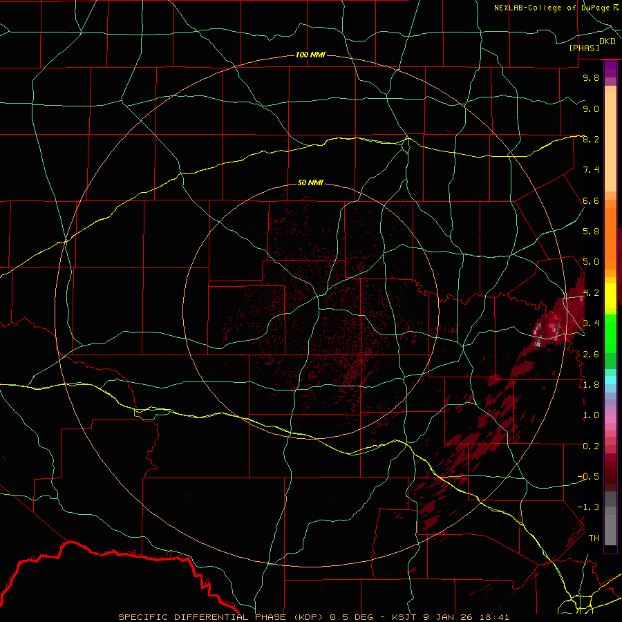Click the TH threshold label

pyautogui.click(x=594, y=538)
